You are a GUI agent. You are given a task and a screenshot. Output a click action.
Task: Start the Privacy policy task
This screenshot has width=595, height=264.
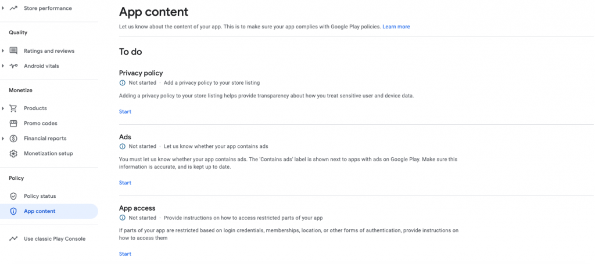[x=125, y=111]
